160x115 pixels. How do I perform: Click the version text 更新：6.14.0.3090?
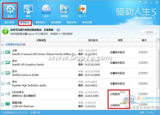pyautogui.click(x=88, y=96)
